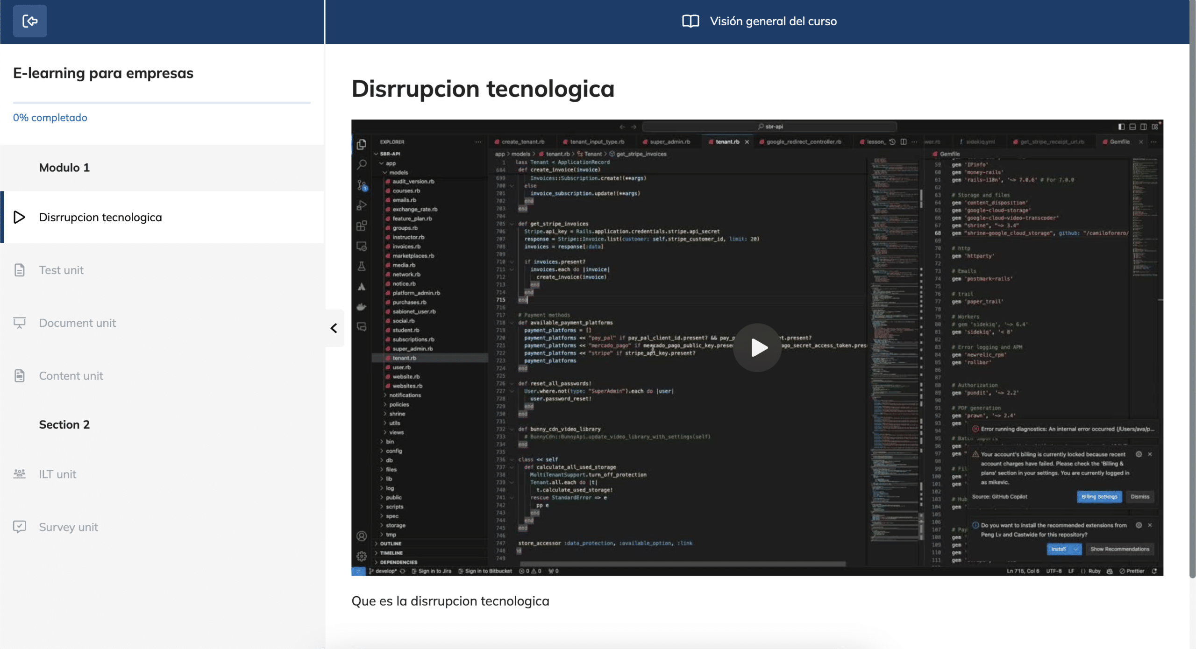The height and width of the screenshot is (649, 1196).
Task: Click the video thumbnail to preview
Action: coord(757,347)
